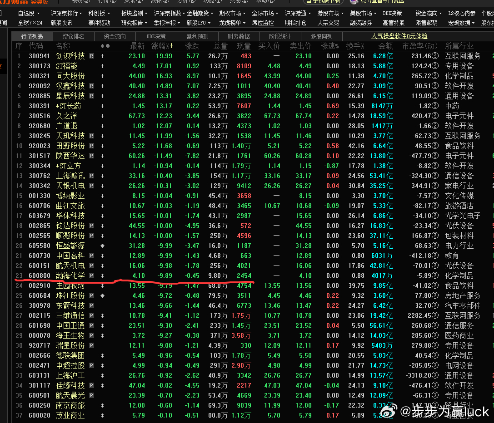Screen dimensions: 494x423
Task: Open the 自选股 dropdown
Action: pos(29,13)
